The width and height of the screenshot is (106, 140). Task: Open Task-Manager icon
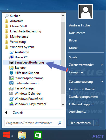tap(11, 88)
